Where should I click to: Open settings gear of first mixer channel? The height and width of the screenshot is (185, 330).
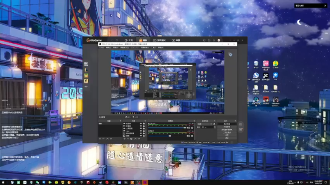(x=192, y=128)
